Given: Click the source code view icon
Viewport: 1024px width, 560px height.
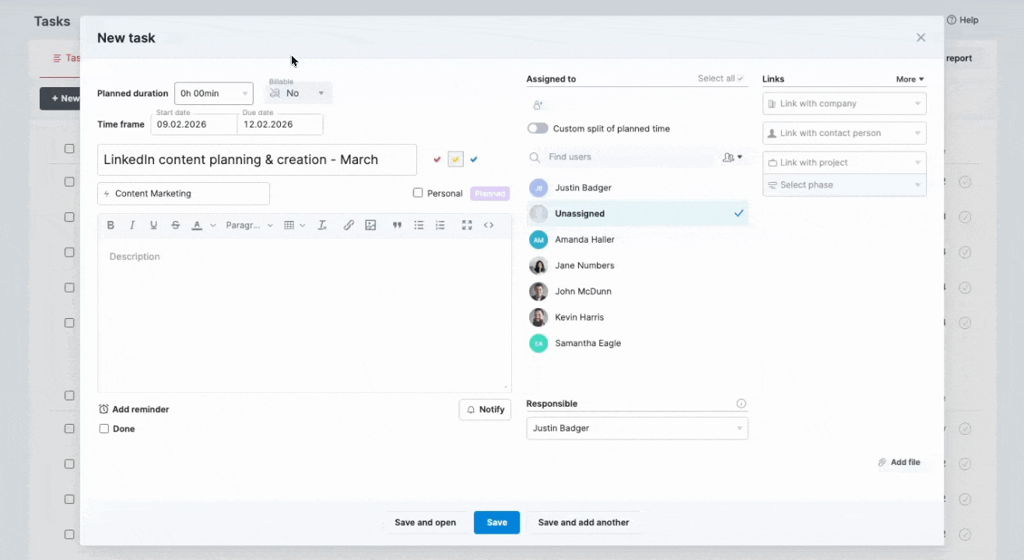Looking at the screenshot, I should (x=489, y=226).
